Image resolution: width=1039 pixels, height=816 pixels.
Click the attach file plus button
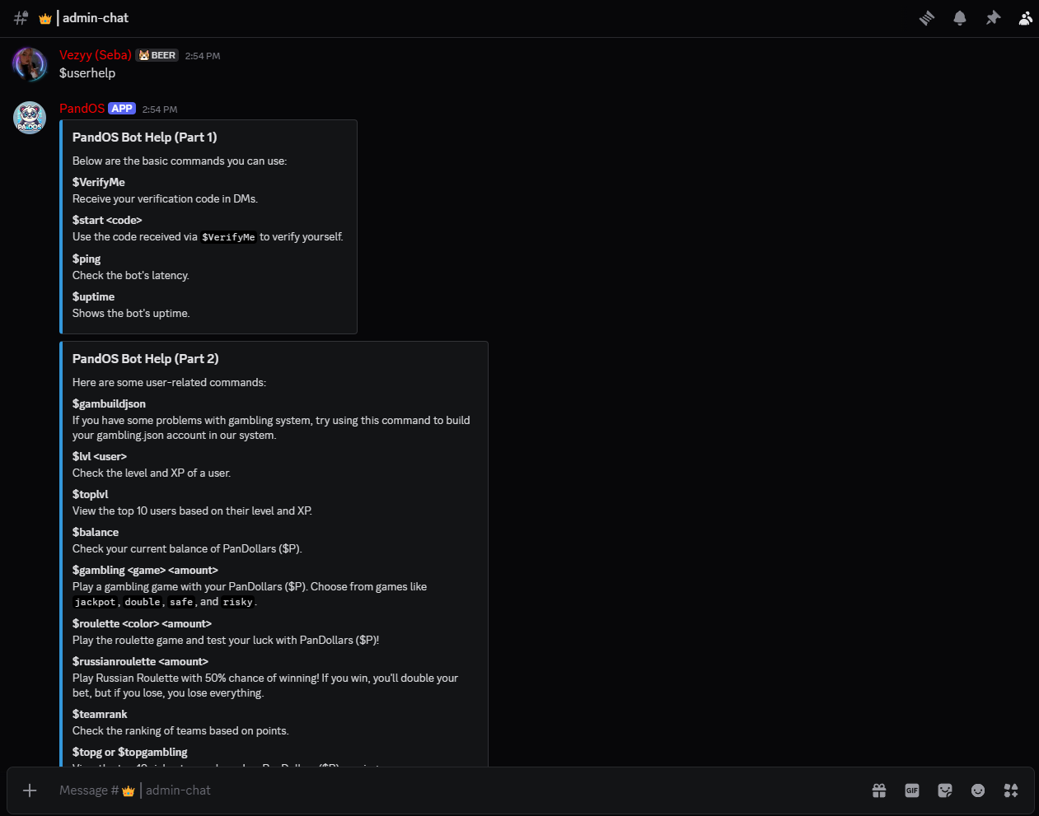pyautogui.click(x=30, y=790)
